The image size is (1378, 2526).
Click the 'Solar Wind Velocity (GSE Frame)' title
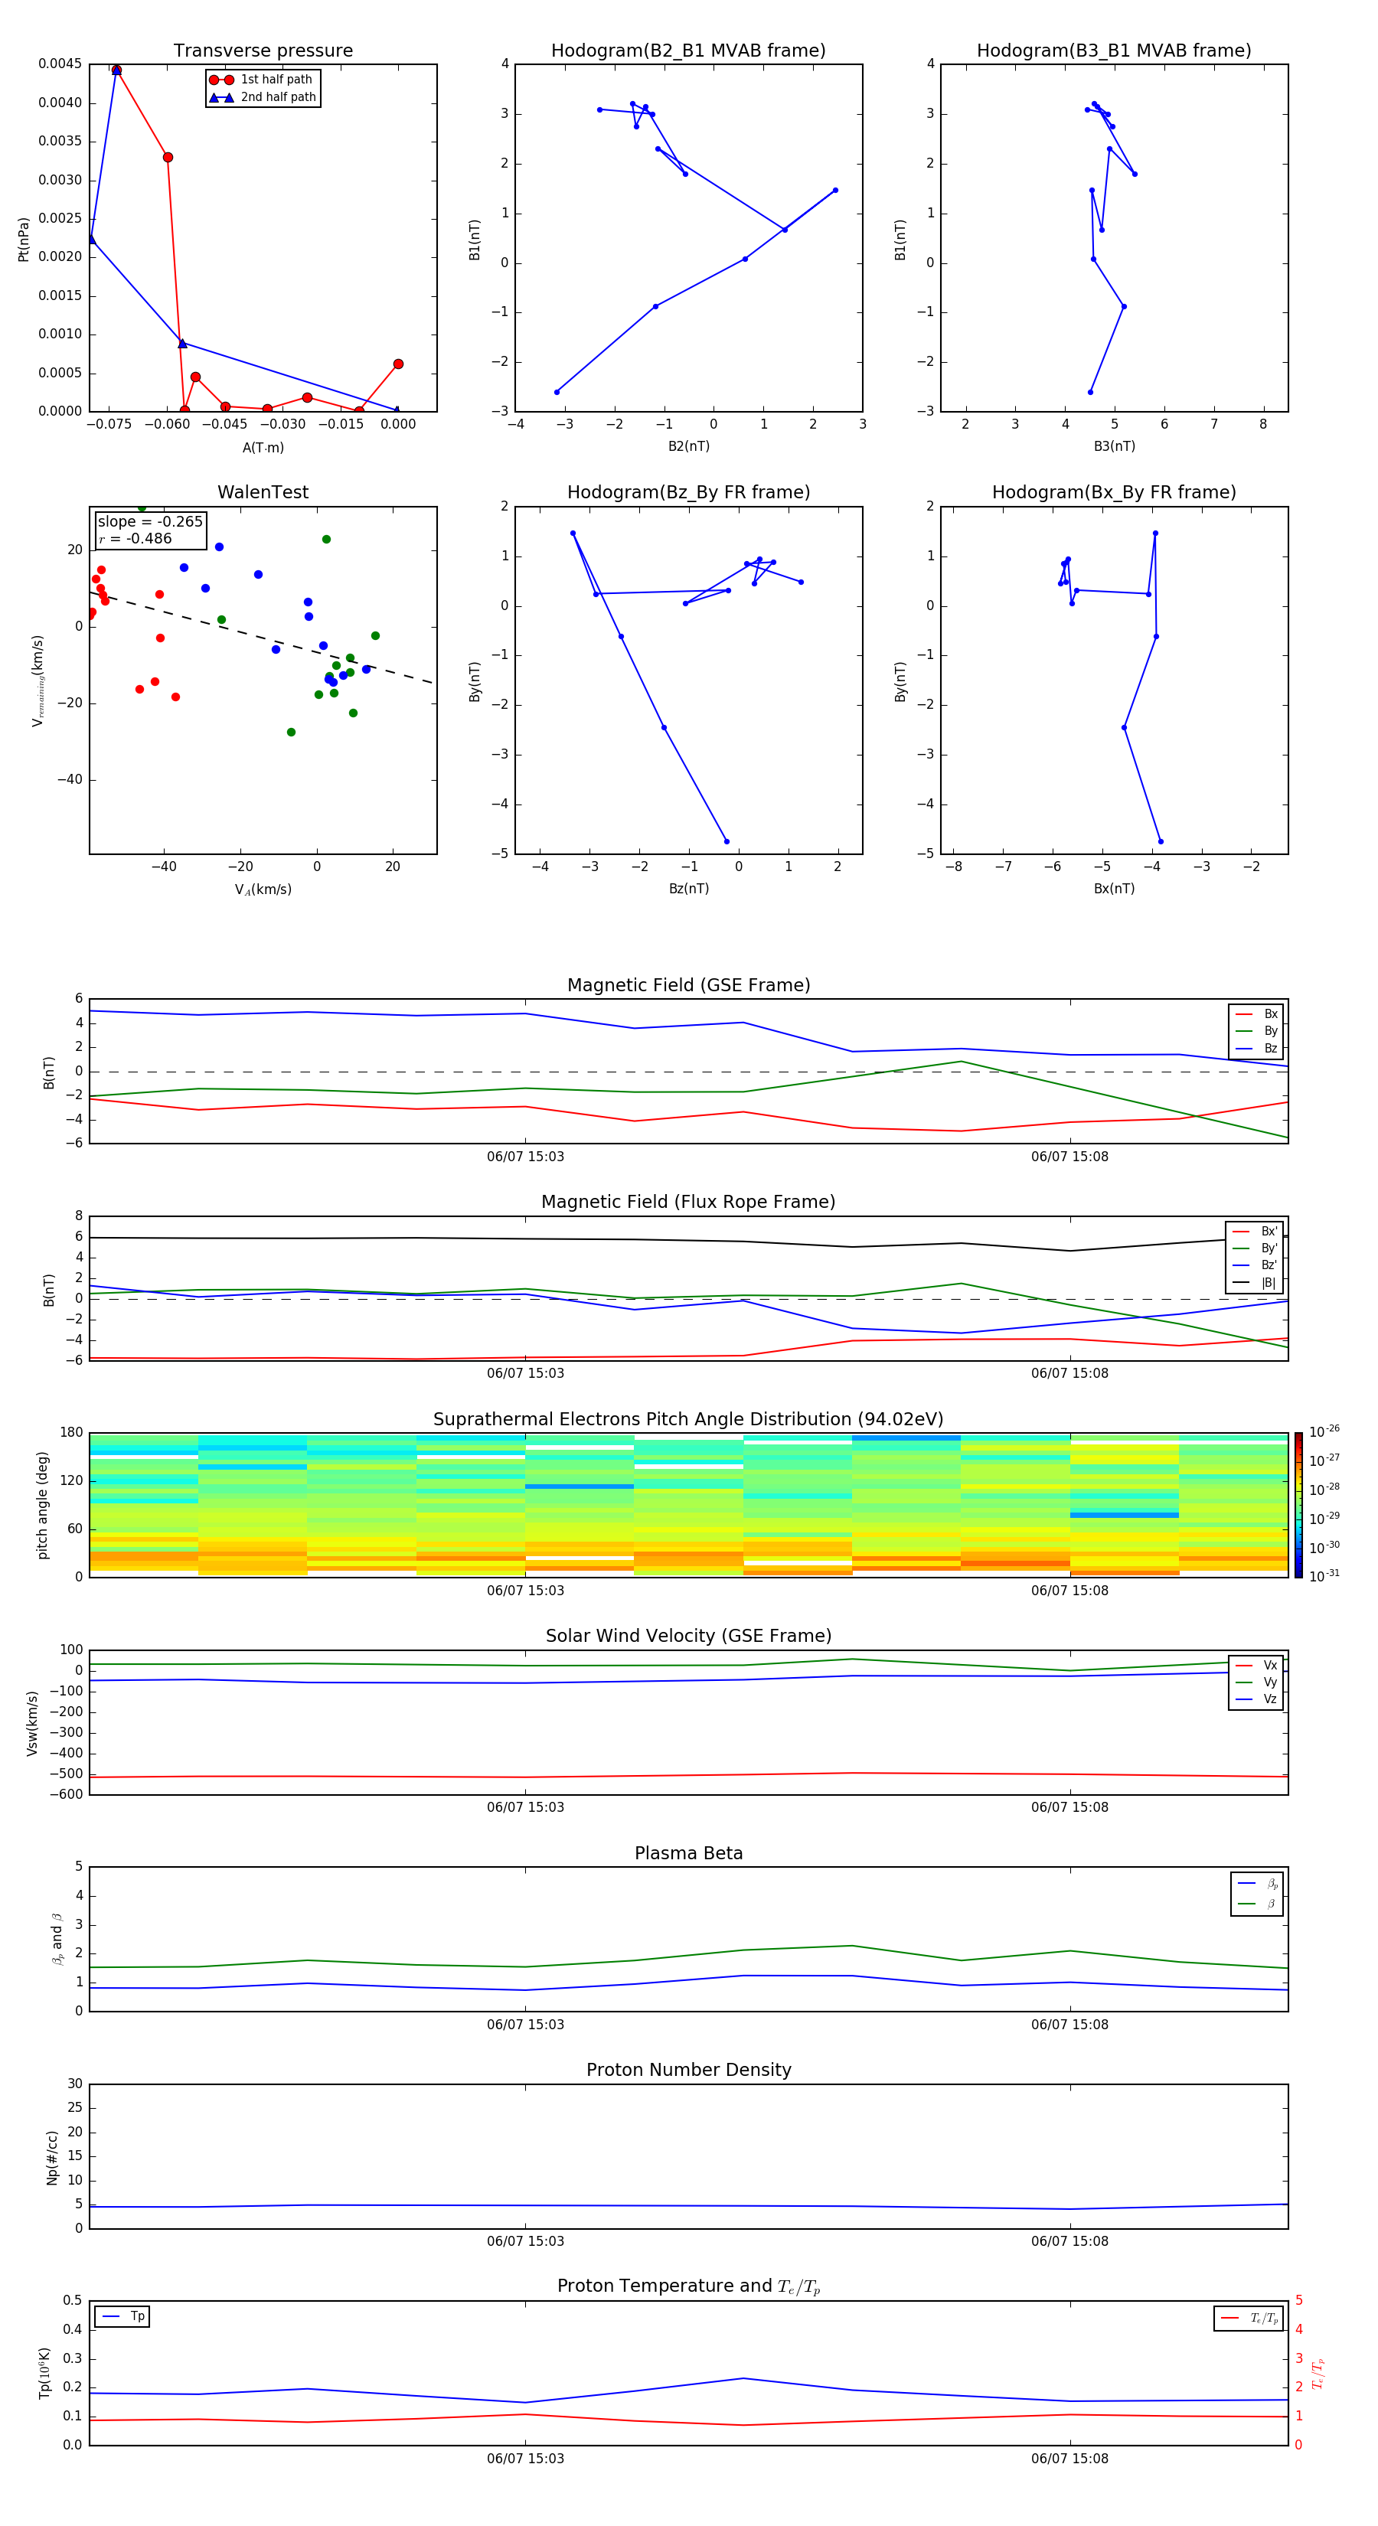click(688, 1637)
